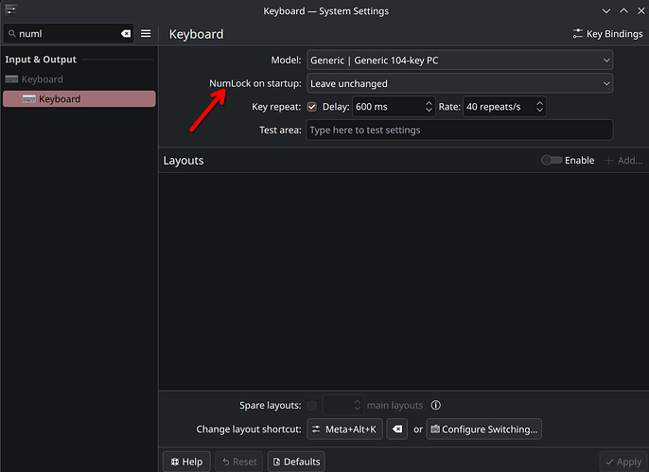Click into the Test area field
Image resolution: width=649 pixels, height=472 pixels.
click(460, 130)
